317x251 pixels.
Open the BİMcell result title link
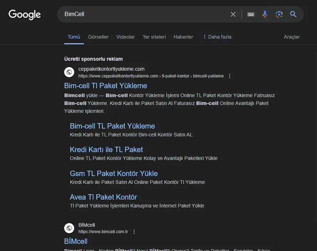[76, 241]
